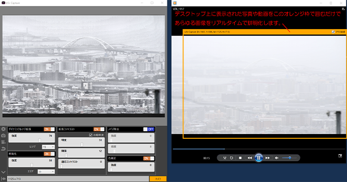Toggle ダイナミックレンジ拡張 ON switch

(49, 129)
